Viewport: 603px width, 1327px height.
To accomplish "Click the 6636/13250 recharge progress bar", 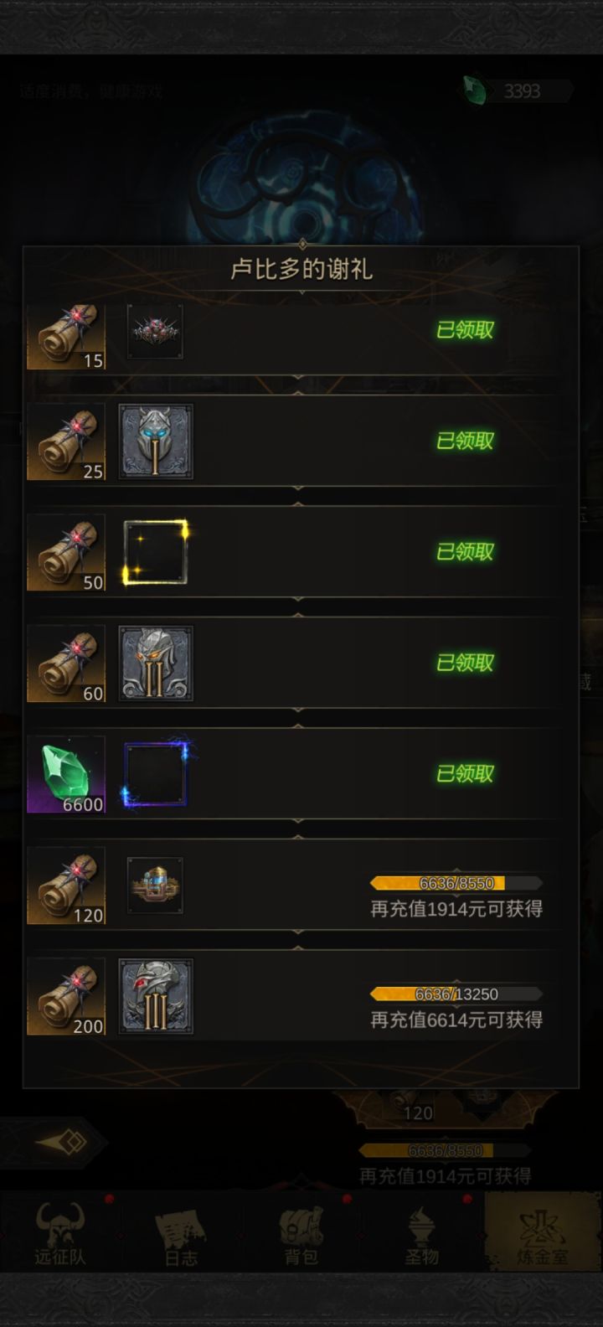I will [456, 994].
